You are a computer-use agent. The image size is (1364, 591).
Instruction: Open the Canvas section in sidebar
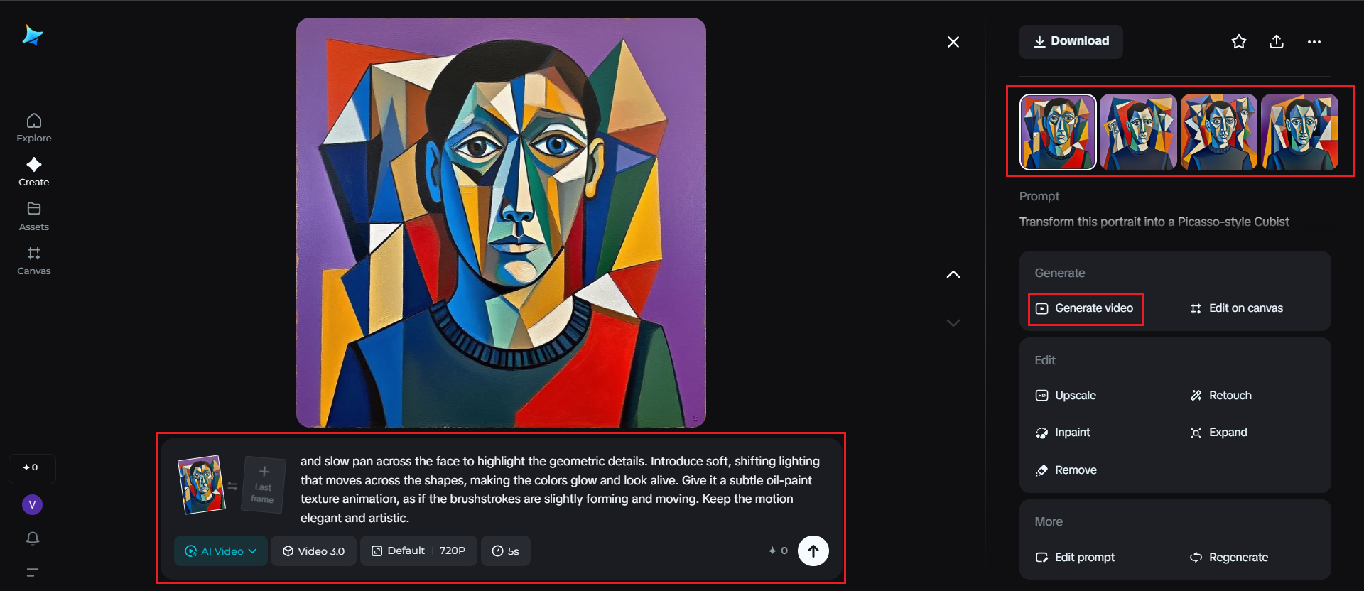(x=34, y=261)
